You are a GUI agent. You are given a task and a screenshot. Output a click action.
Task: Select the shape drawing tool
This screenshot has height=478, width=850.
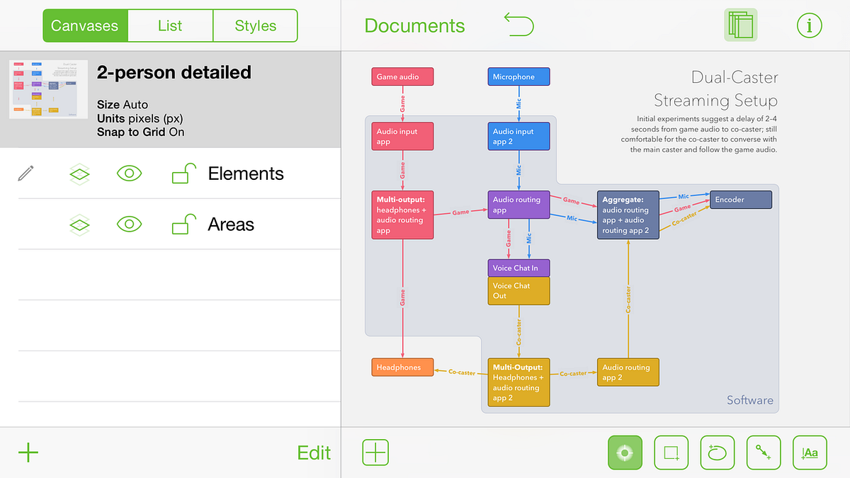(671, 453)
